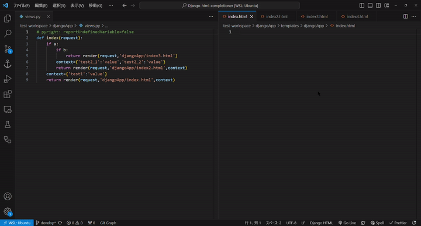Click views.py breadcrumb
This screenshot has height=226, width=421.
click(x=92, y=26)
